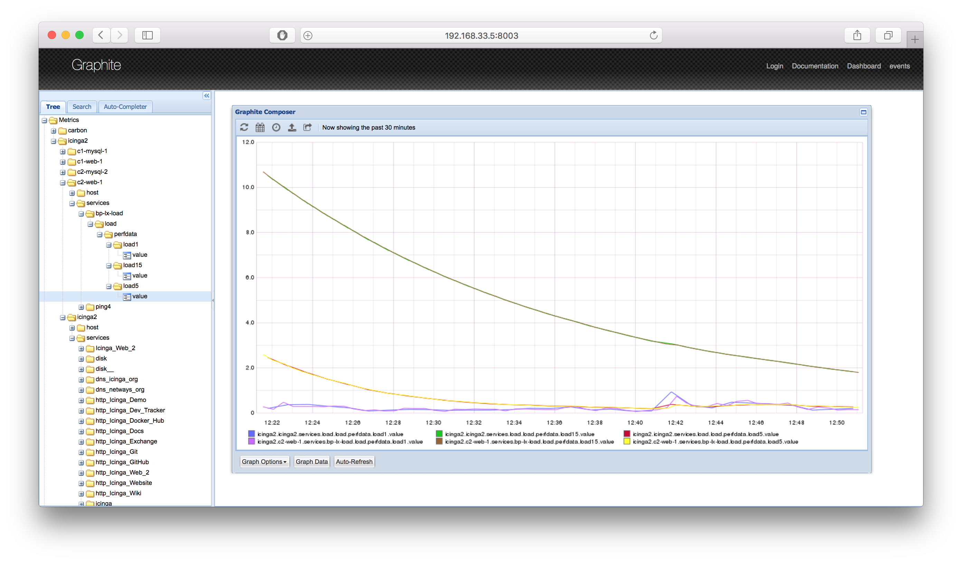Open the calendar date range selector icon
Screen dimensions: 962x562
[260, 127]
